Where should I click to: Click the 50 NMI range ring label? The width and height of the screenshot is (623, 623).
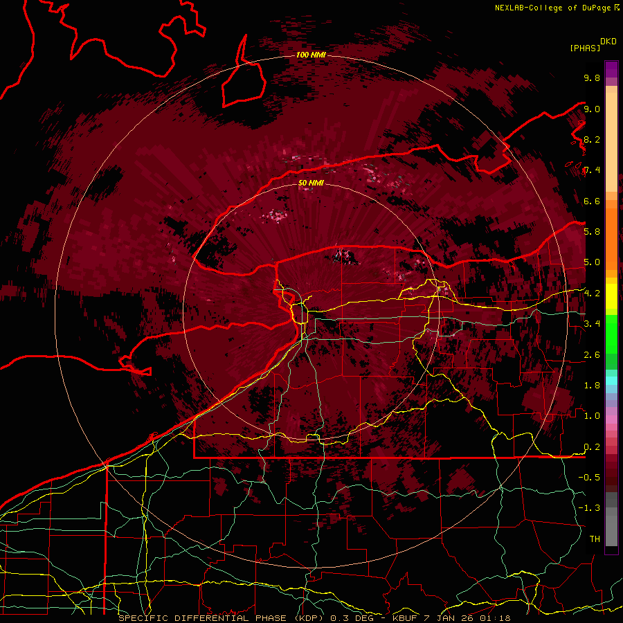pos(311,183)
